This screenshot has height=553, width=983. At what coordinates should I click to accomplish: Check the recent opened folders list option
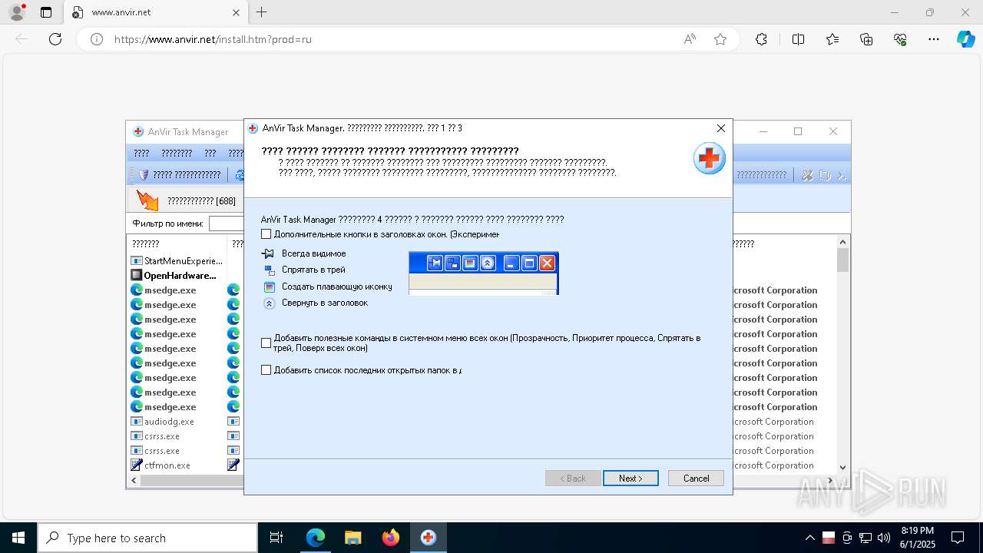[x=266, y=370]
